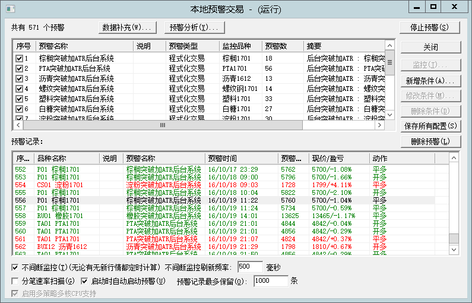Click the upper list's scroll-up arrow
472x303 pixels.
coord(390,46)
